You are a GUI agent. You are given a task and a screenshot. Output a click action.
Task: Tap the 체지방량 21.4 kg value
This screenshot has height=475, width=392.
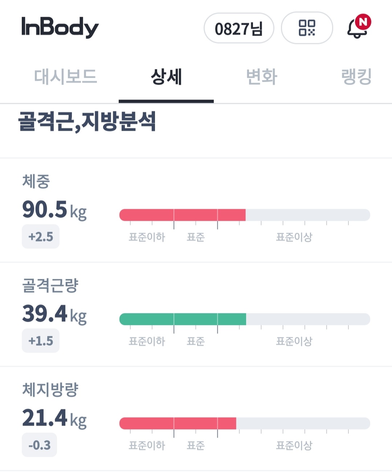pos(54,418)
